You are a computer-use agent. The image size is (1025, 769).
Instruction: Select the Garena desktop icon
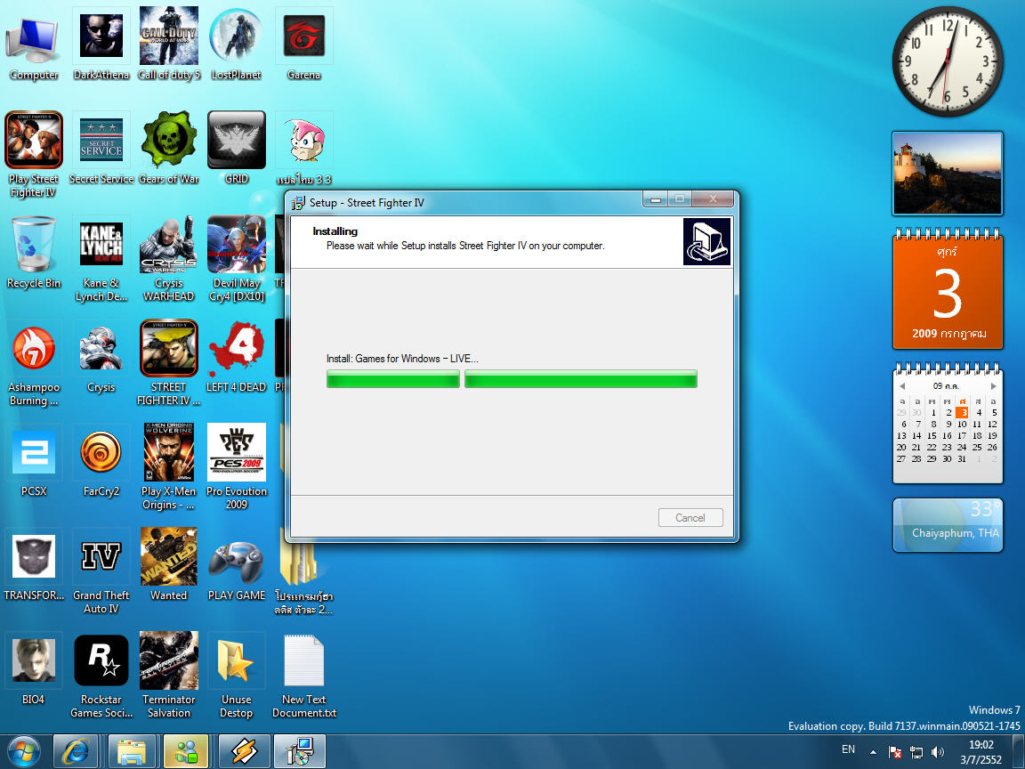[304, 45]
